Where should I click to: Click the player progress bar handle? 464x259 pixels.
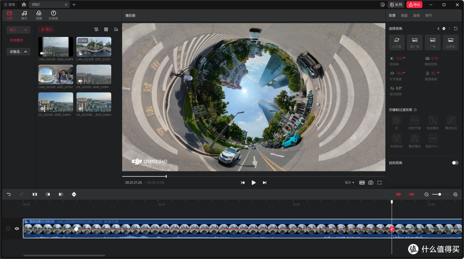coord(166,177)
